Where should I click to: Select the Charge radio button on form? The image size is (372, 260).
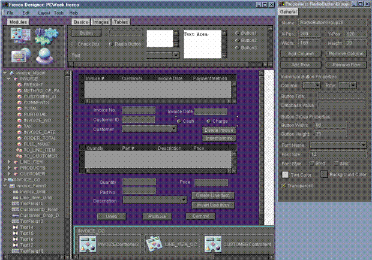click(208, 121)
